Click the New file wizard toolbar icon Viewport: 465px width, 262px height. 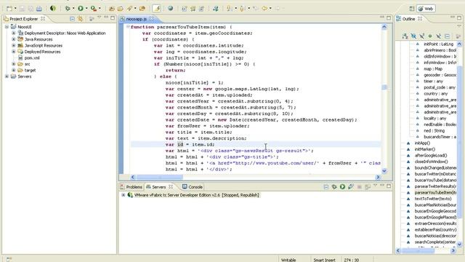pyautogui.click(x=9, y=9)
